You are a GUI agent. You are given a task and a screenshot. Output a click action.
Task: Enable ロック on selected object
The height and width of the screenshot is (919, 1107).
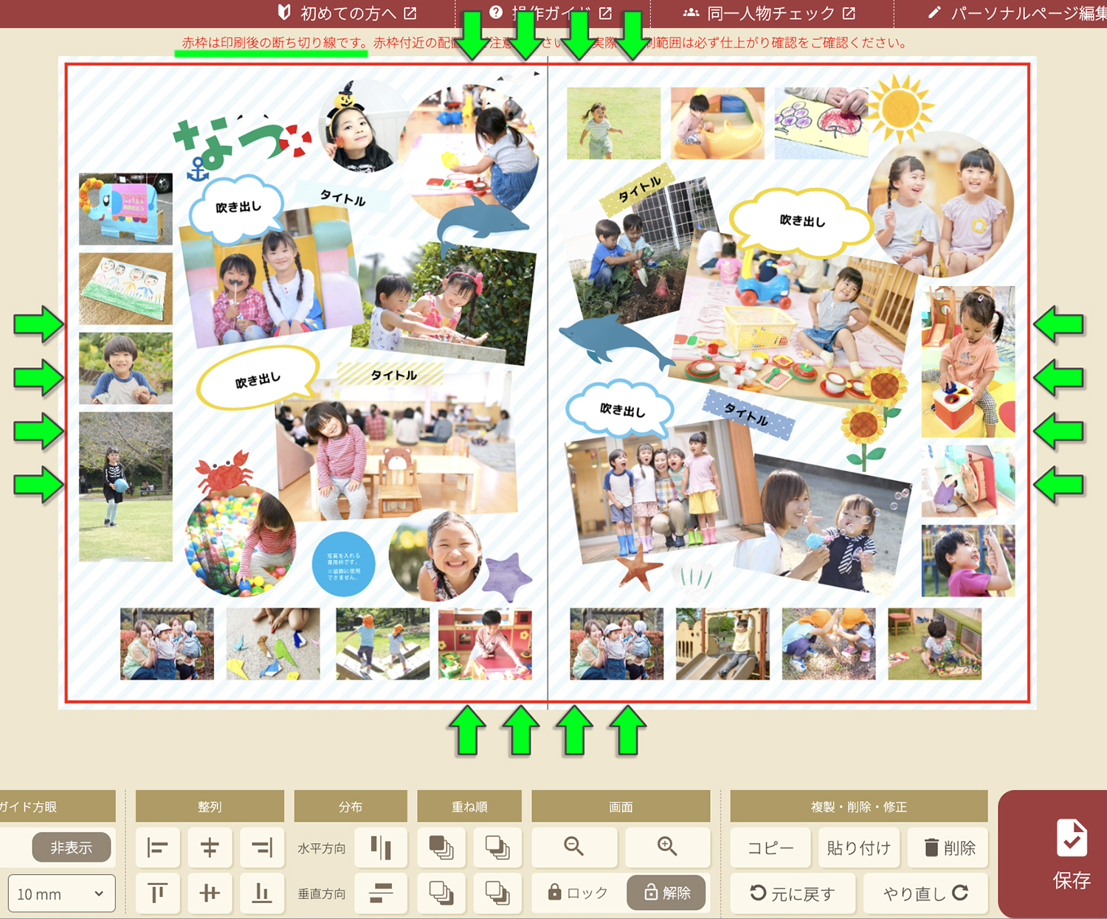[x=578, y=892]
